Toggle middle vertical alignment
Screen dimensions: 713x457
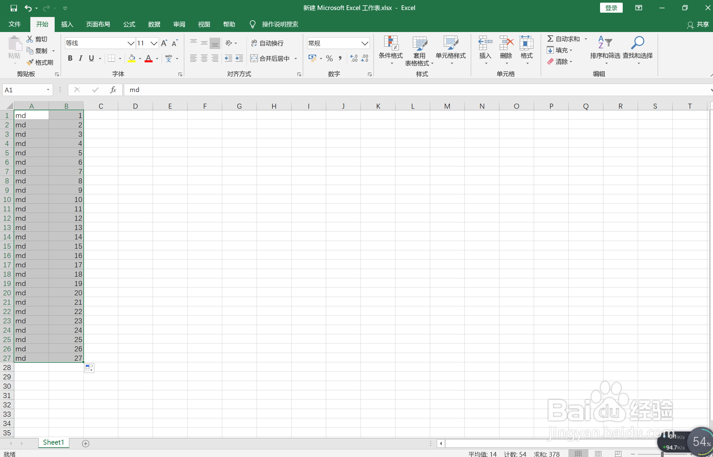[204, 43]
